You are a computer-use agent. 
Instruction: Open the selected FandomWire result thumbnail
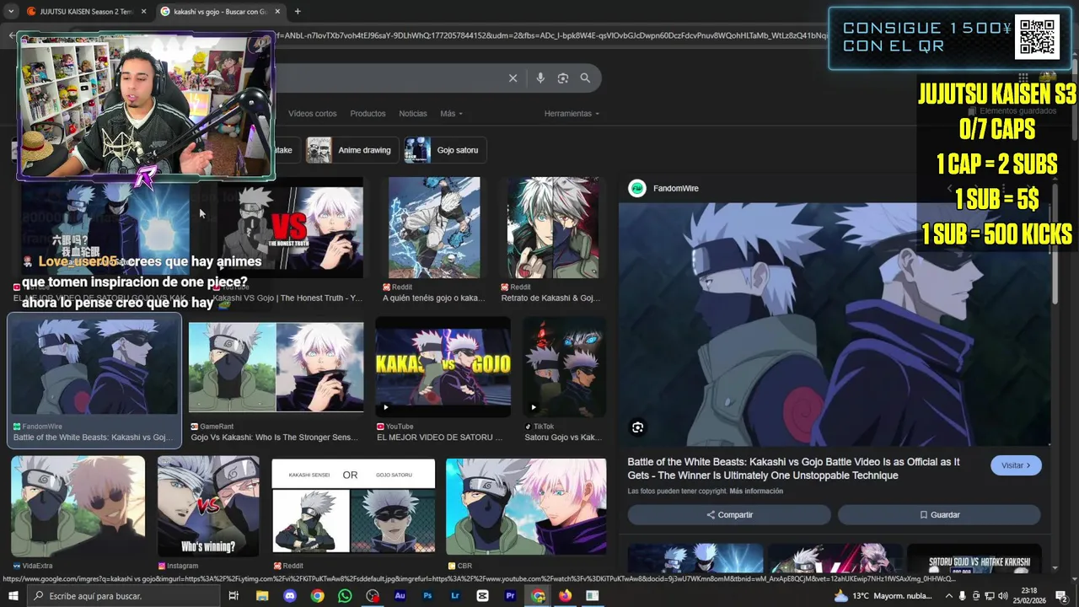(x=94, y=367)
